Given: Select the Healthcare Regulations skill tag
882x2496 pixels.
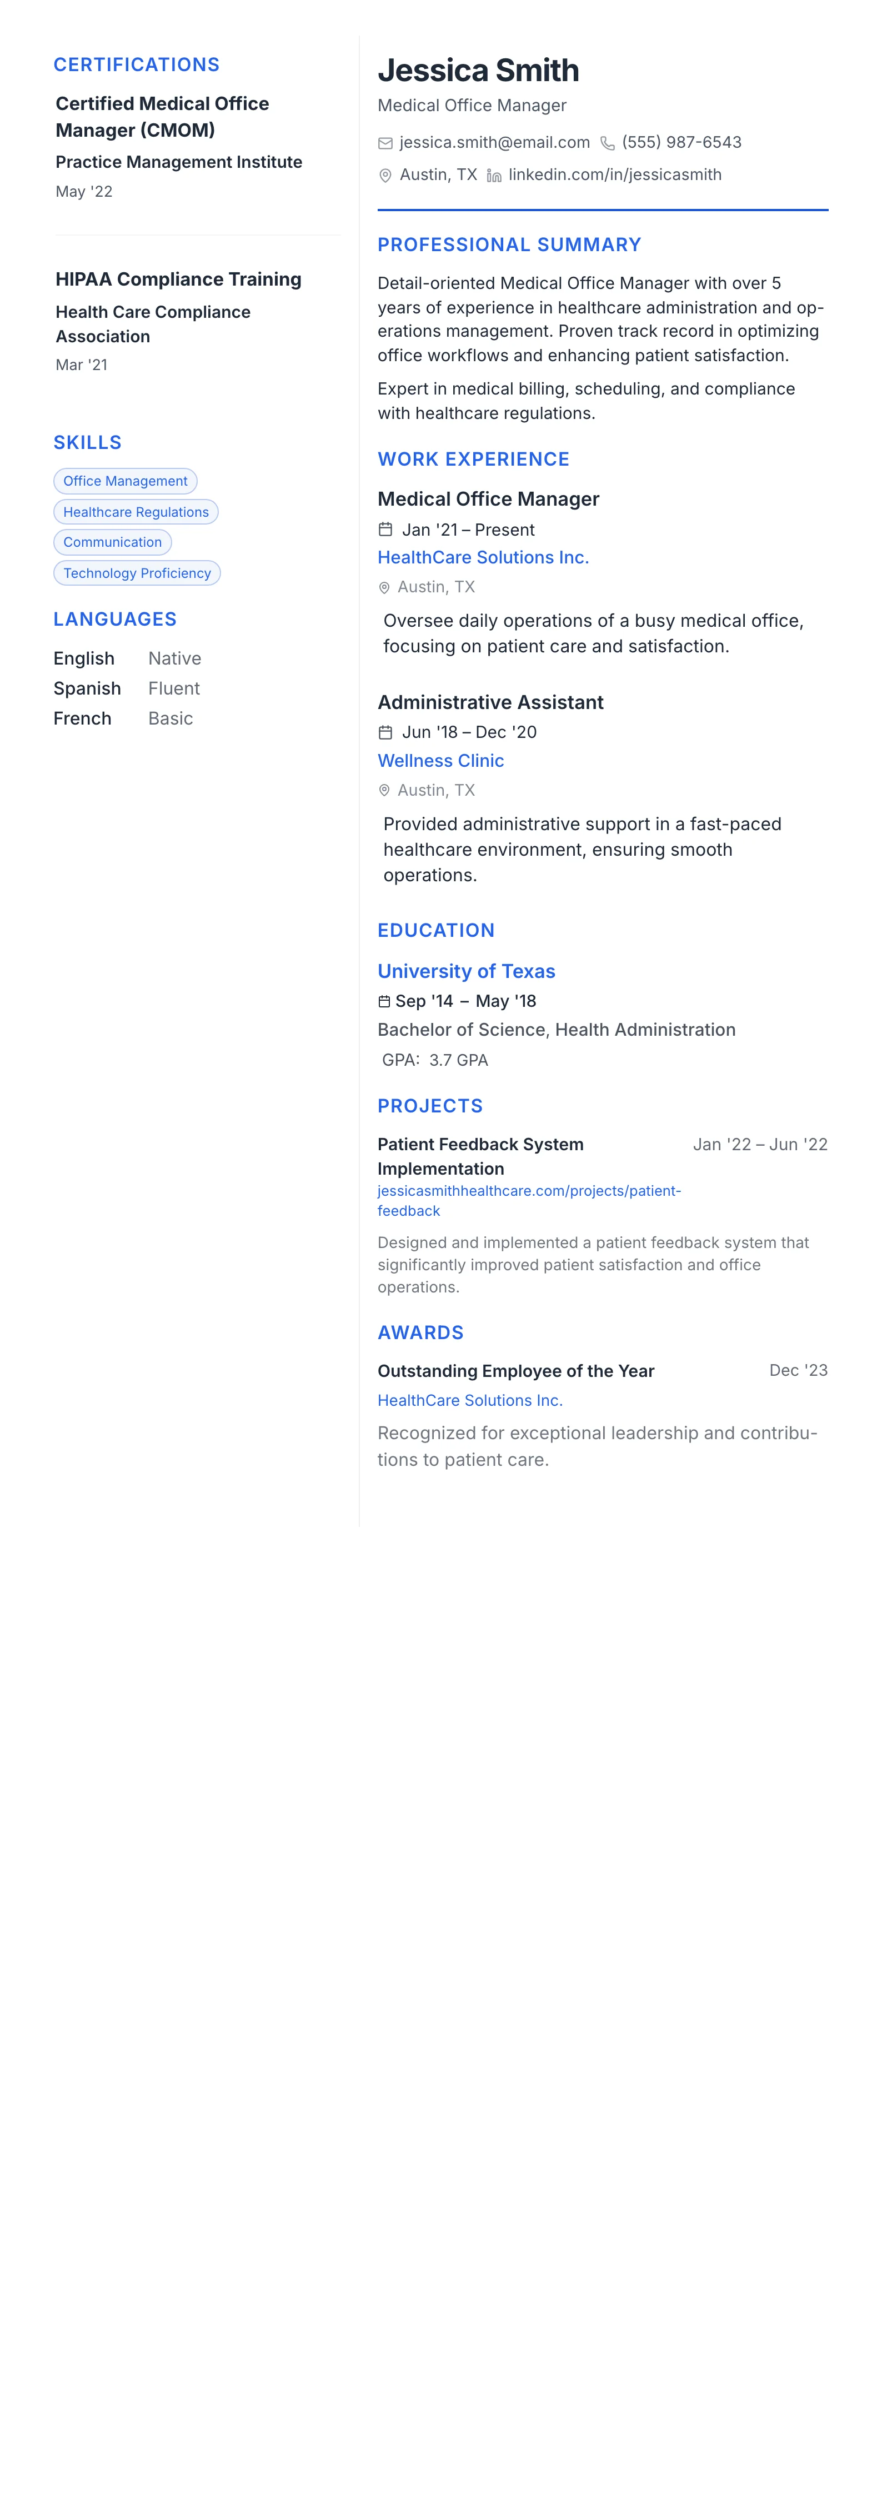Looking at the screenshot, I should click(x=136, y=512).
